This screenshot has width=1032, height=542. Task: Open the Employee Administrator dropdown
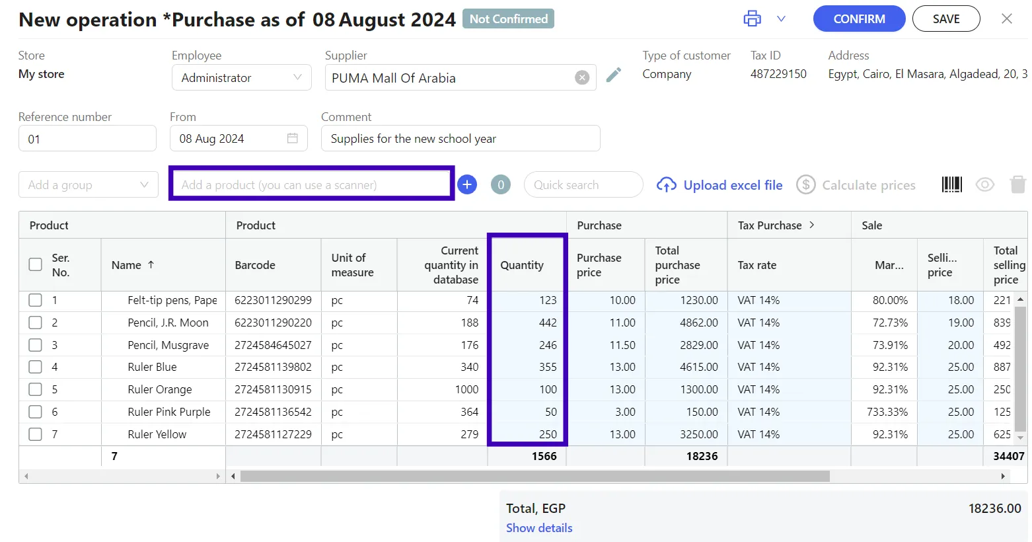pyautogui.click(x=242, y=77)
